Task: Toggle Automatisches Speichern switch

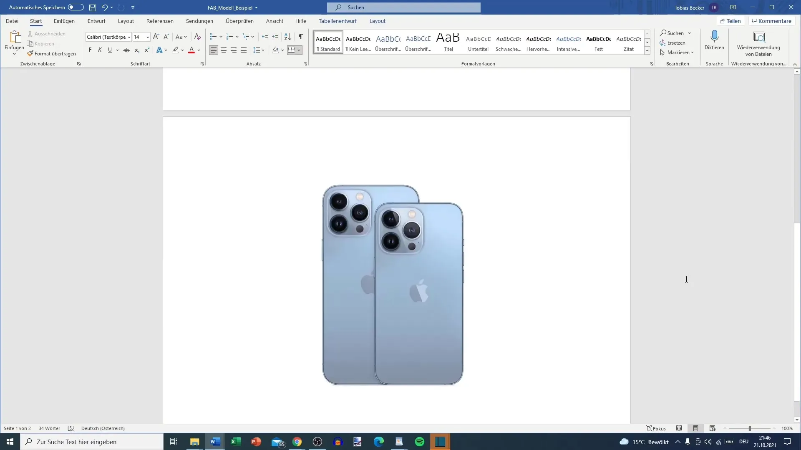Action: point(76,7)
